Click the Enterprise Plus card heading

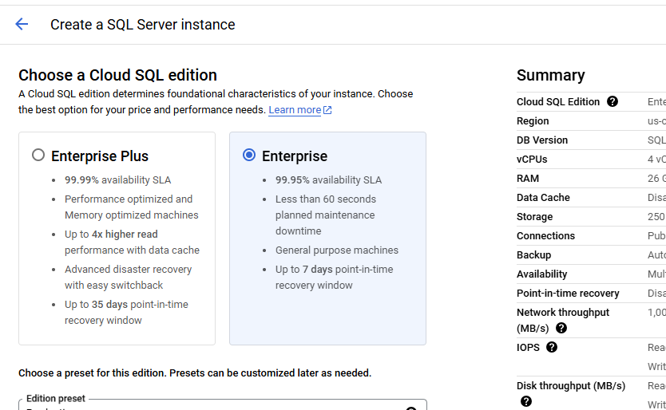point(100,156)
